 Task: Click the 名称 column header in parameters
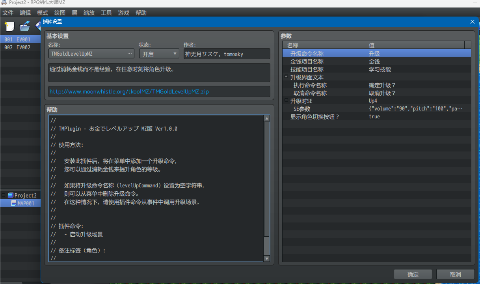(323, 45)
